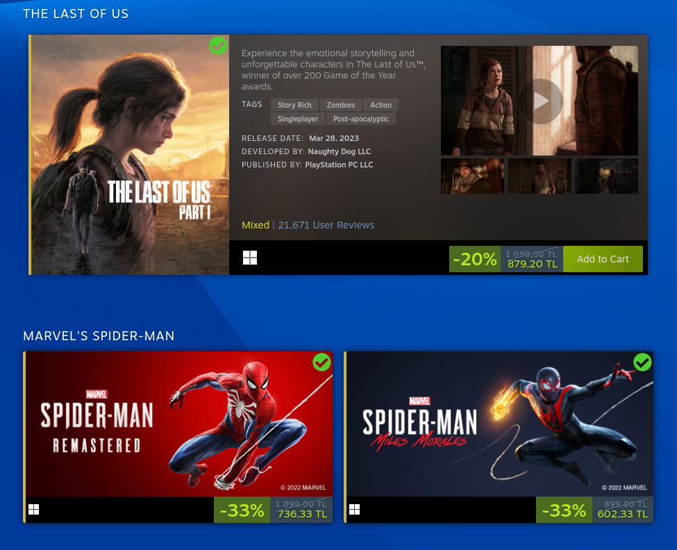This screenshot has width=677, height=550.
Task: Select the Singleplayer tag
Action: pyautogui.click(x=298, y=119)
